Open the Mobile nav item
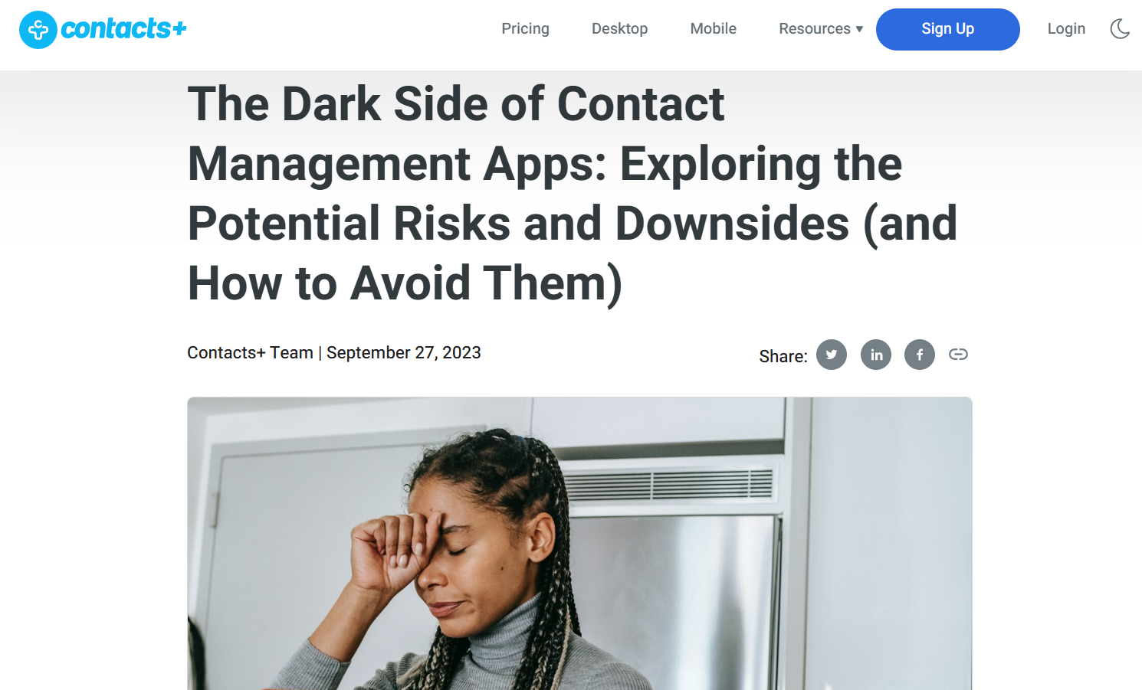 (713, 28)
